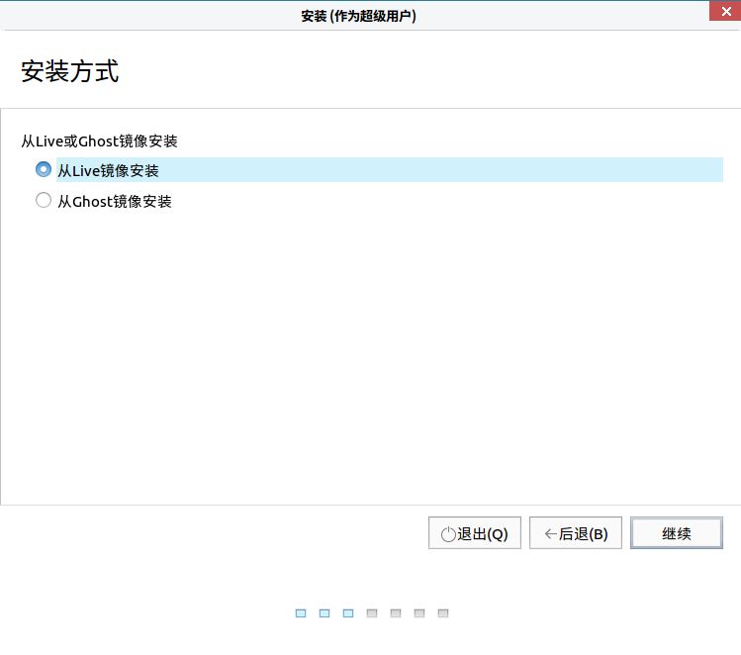Click the sixth gray progress step indicator

tap(419, 612)
